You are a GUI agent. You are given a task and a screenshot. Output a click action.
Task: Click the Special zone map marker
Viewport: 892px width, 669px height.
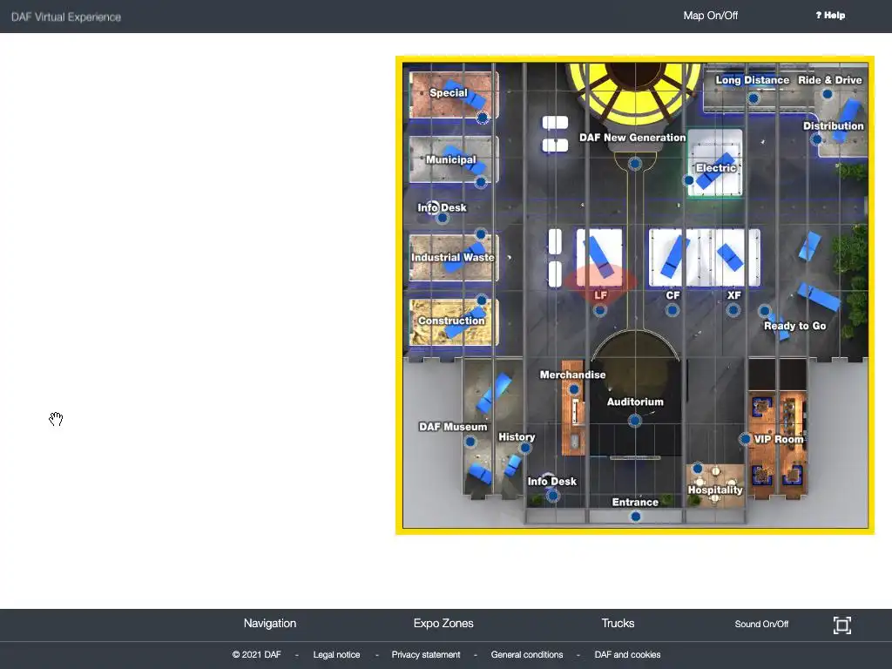tap(483, 118)
